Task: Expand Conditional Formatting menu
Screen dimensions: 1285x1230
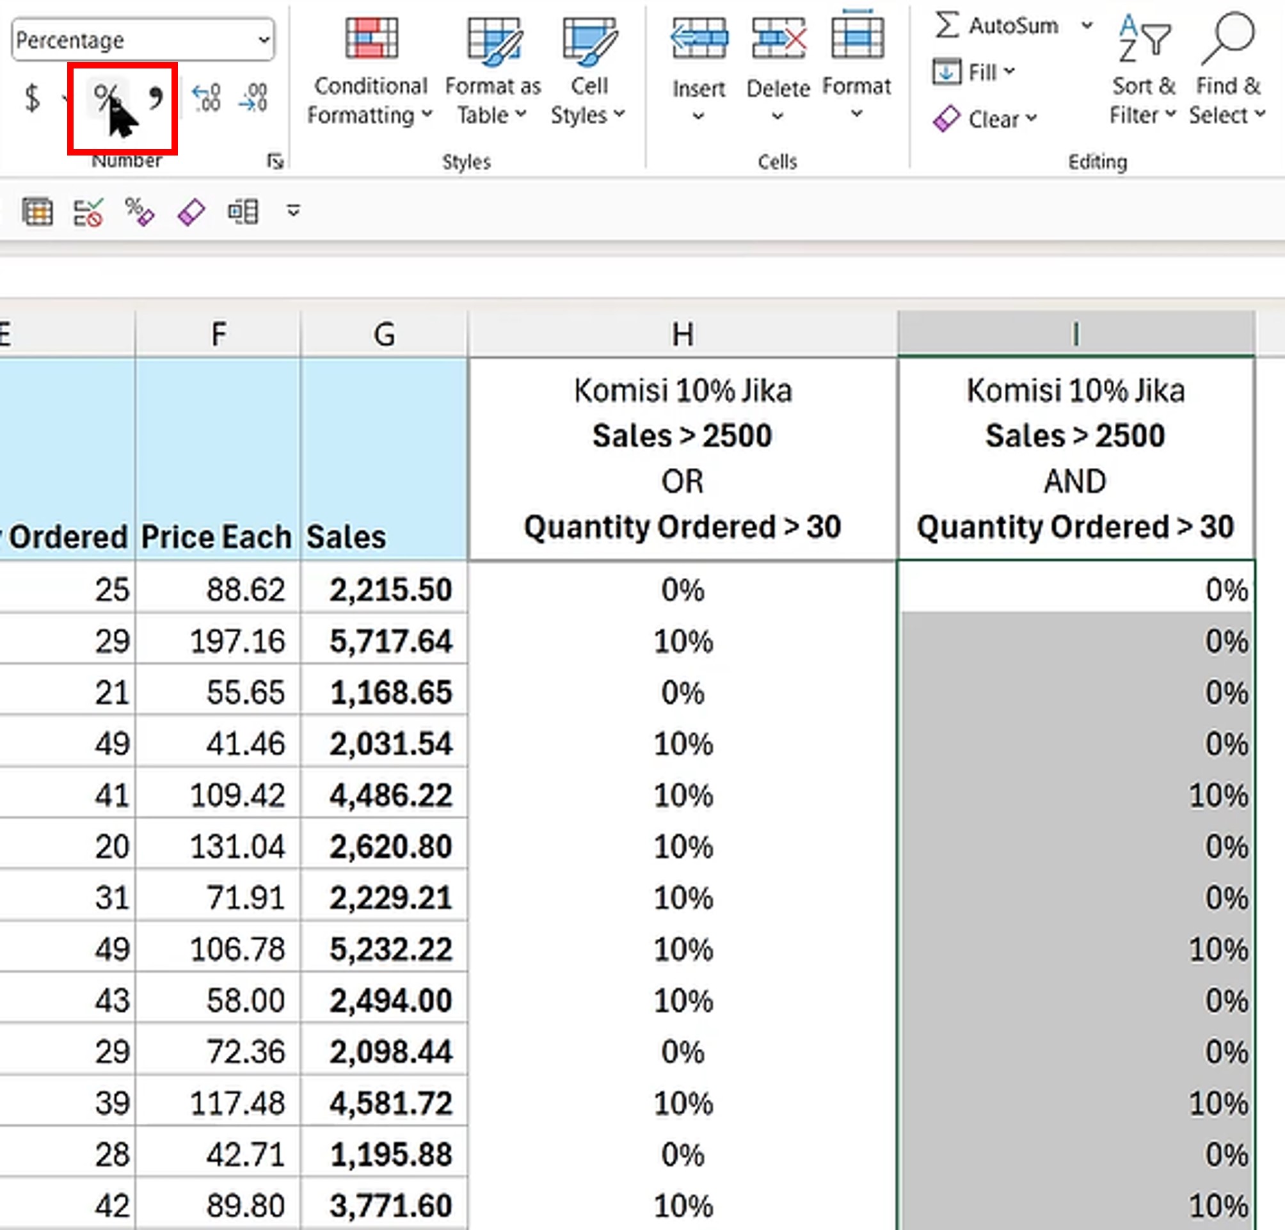Action: click(x=371, y=100)
